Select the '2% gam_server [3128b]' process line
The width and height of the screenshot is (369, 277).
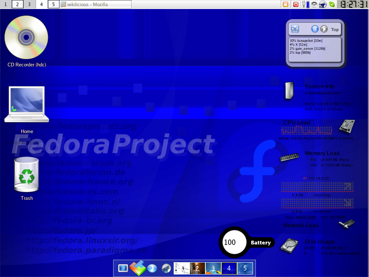click(307, 49)
